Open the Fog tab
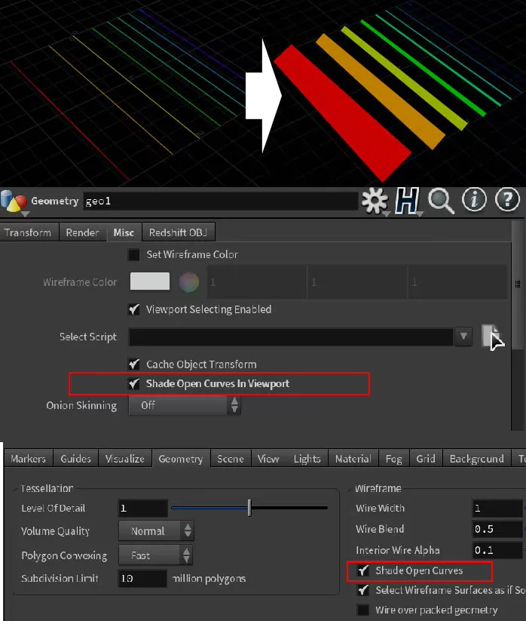 394,459
